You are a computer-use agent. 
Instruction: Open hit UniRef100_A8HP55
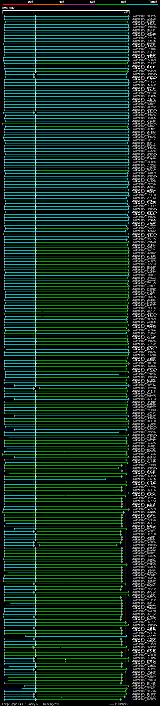click(143, 16)
